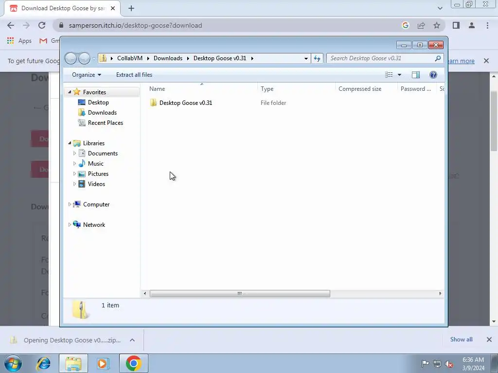Open address bar history dropdown arrow
Viewport: 498px width, 373px height.
click(306, 58)
